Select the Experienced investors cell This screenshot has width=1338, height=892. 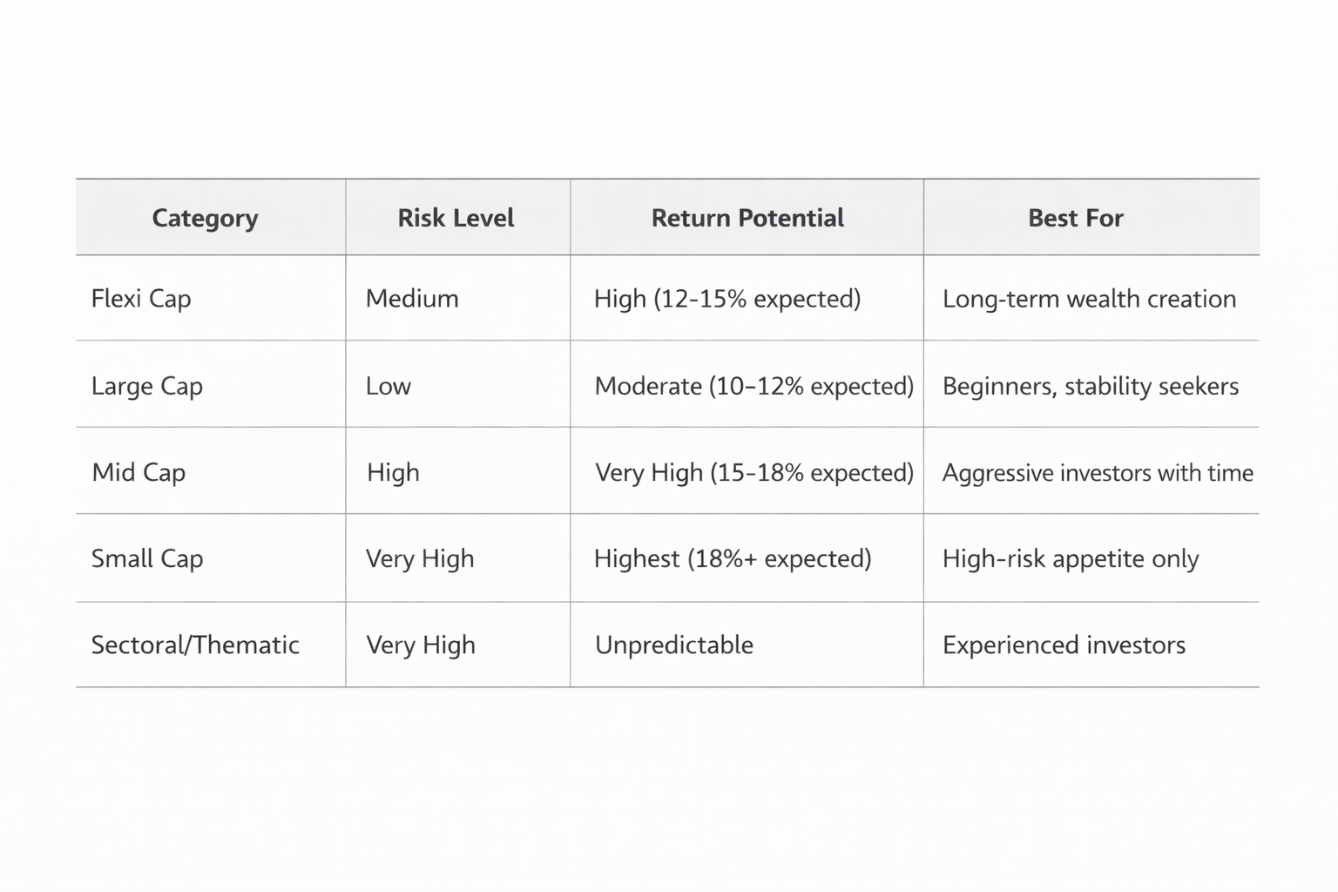(1064, 645)
